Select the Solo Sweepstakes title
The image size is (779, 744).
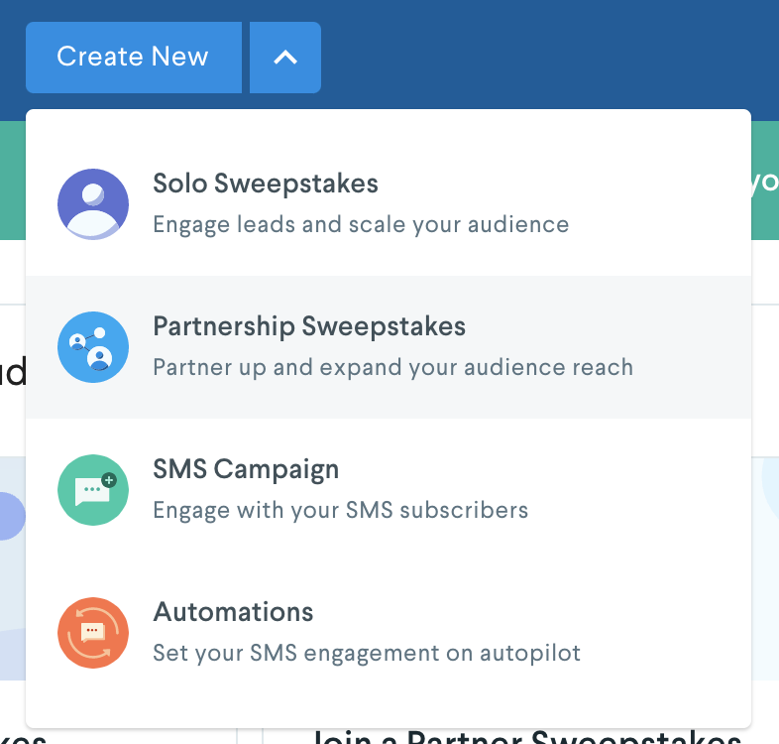click(x=266, y=184)
